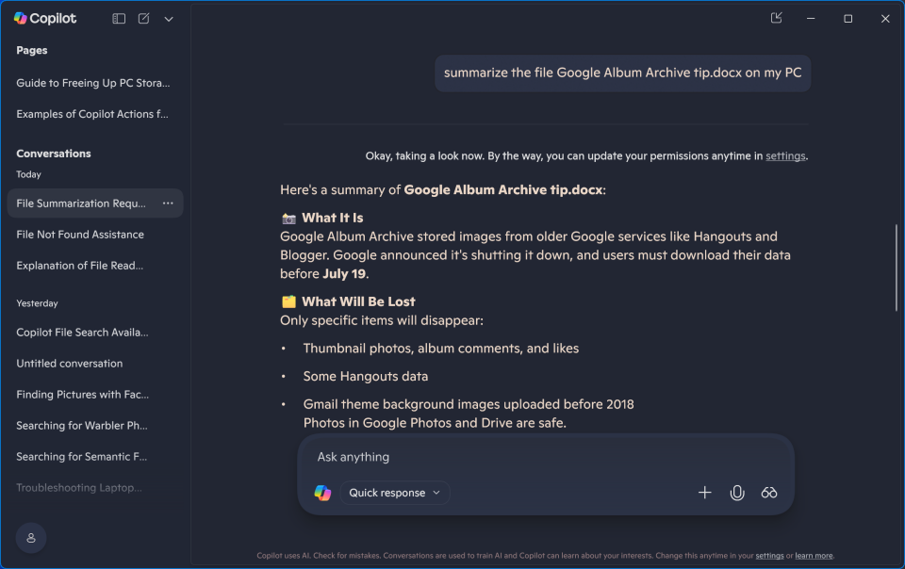
Task: Open the pop-out window icon
Action: pyautogui.click(x=776, y=18)
